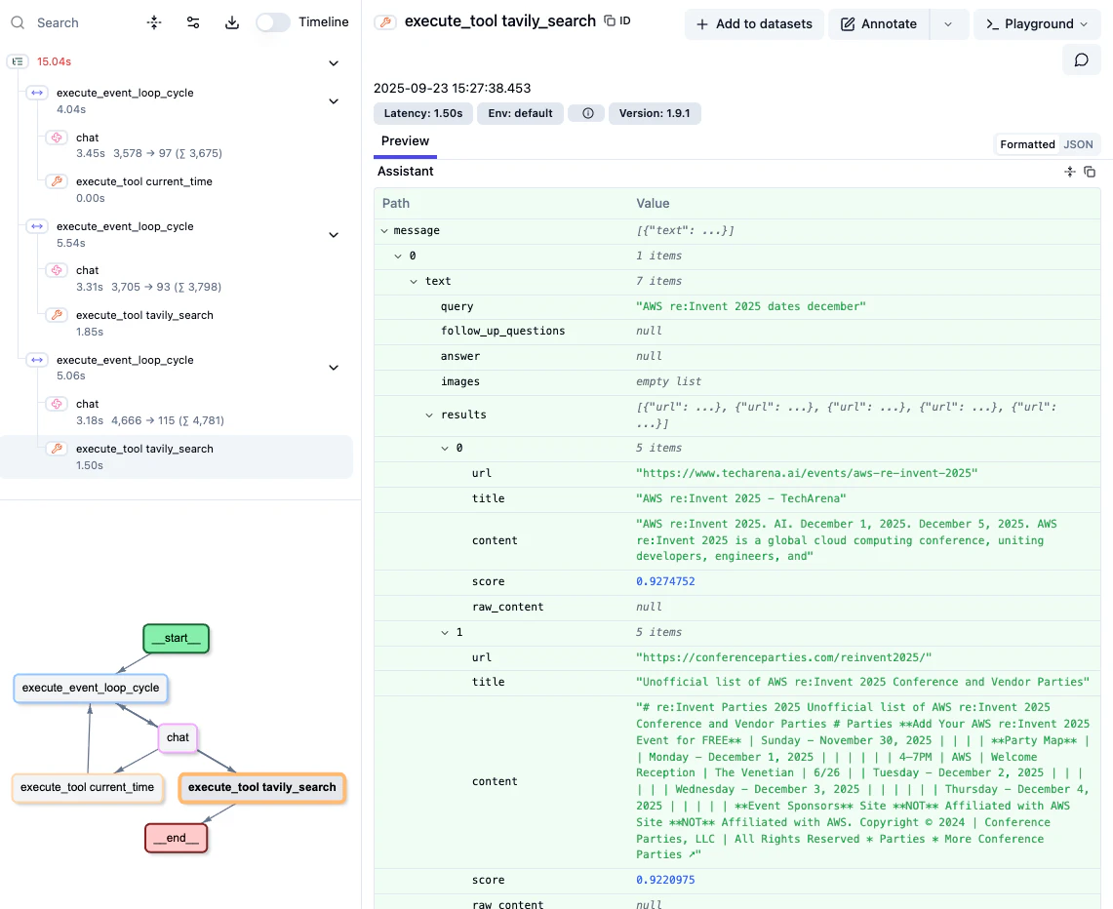The image size is (1113, 909).
Task: Click the Version: 1.9.1 badge
Action: coord(655,113)
